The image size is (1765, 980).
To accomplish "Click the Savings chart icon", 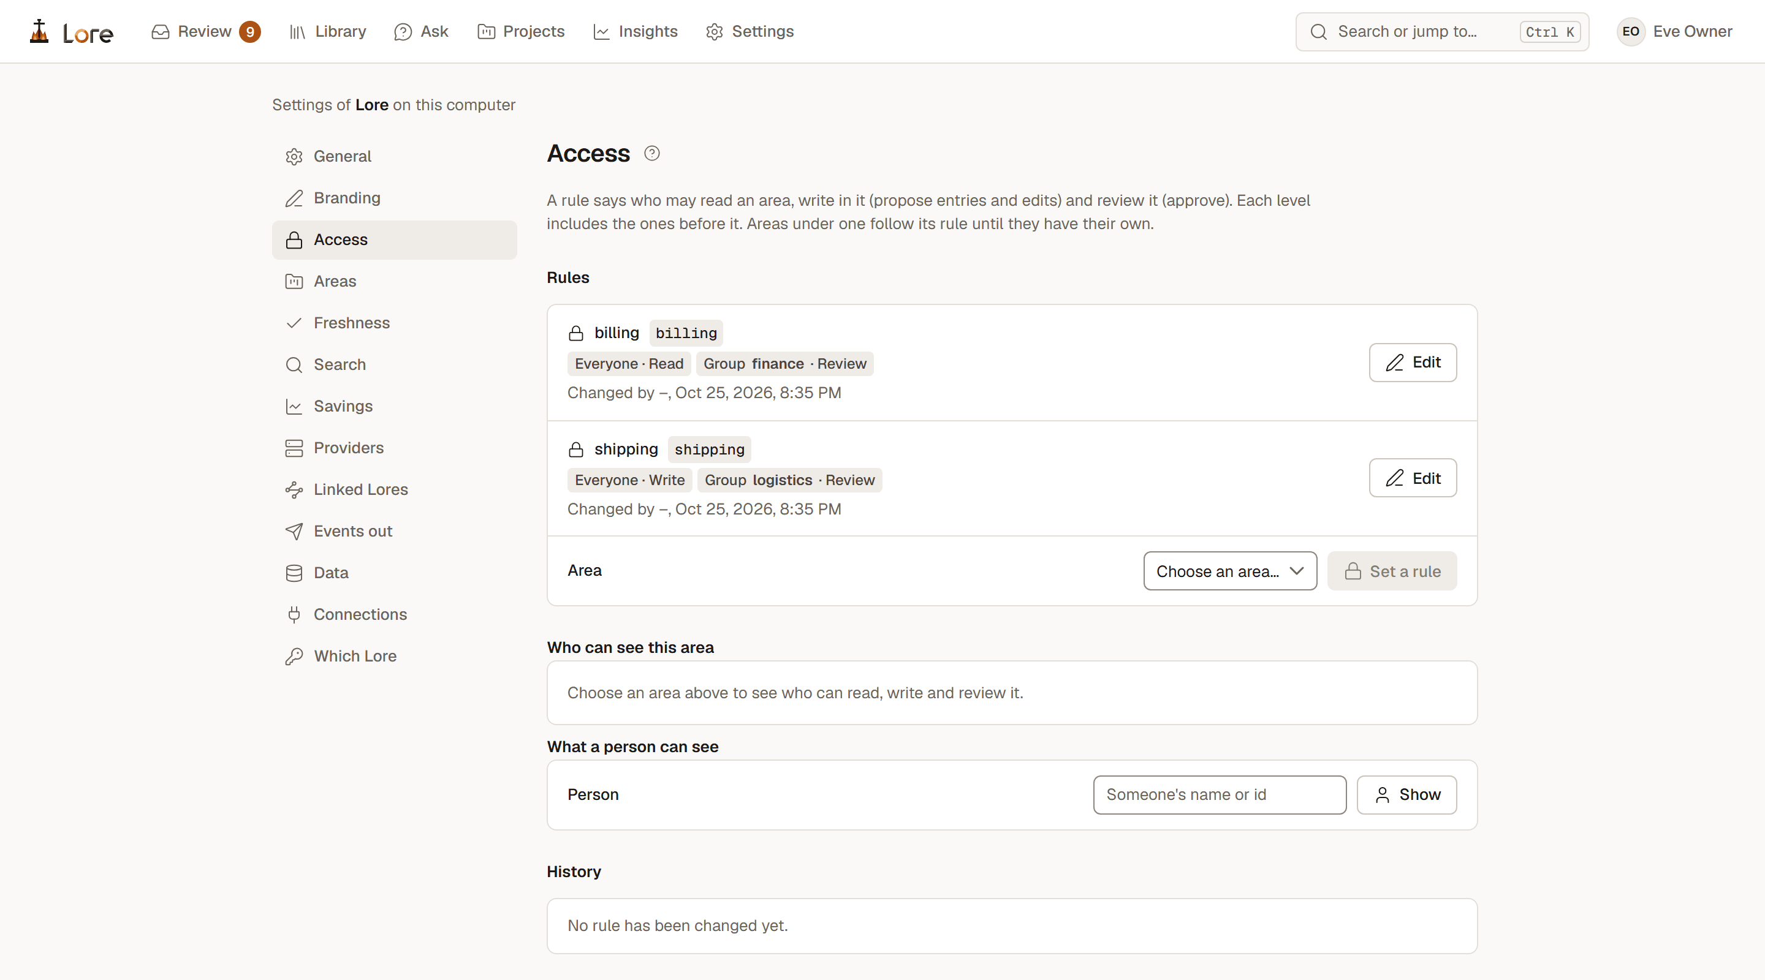I will [x=294, y=407].
